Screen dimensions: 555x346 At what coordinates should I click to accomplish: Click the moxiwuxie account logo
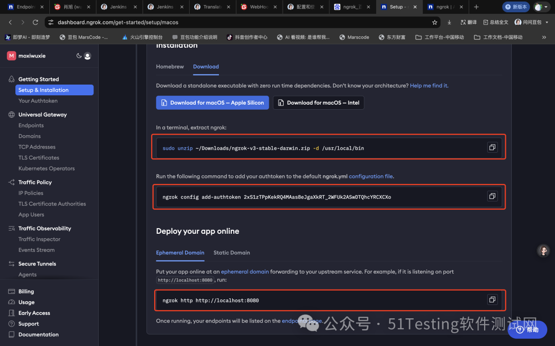click(11, 56)
